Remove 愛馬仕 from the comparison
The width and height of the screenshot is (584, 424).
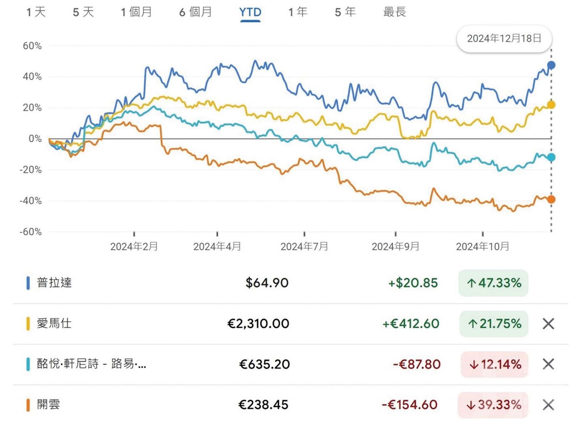[x=548, y=323]
